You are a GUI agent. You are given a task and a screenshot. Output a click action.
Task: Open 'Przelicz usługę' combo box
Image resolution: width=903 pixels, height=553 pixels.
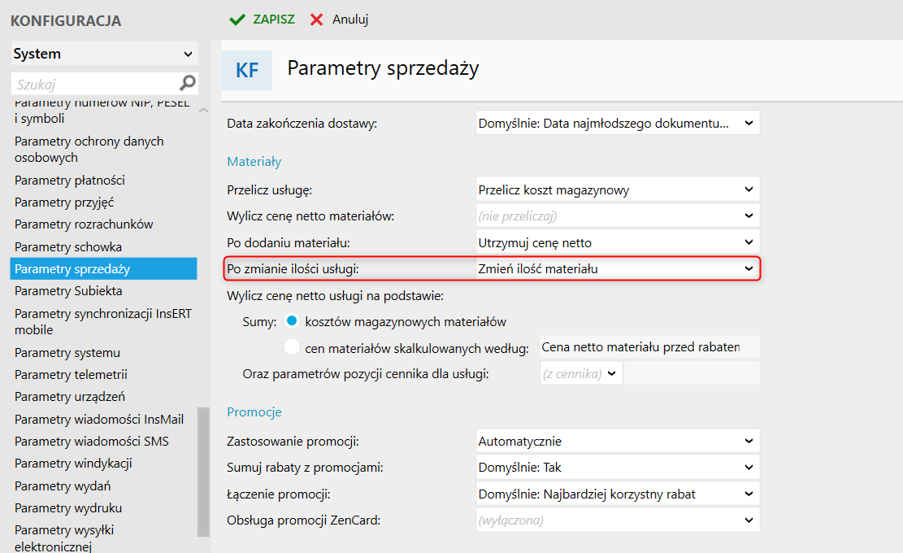pyautogui.click(x=618, y=189)
